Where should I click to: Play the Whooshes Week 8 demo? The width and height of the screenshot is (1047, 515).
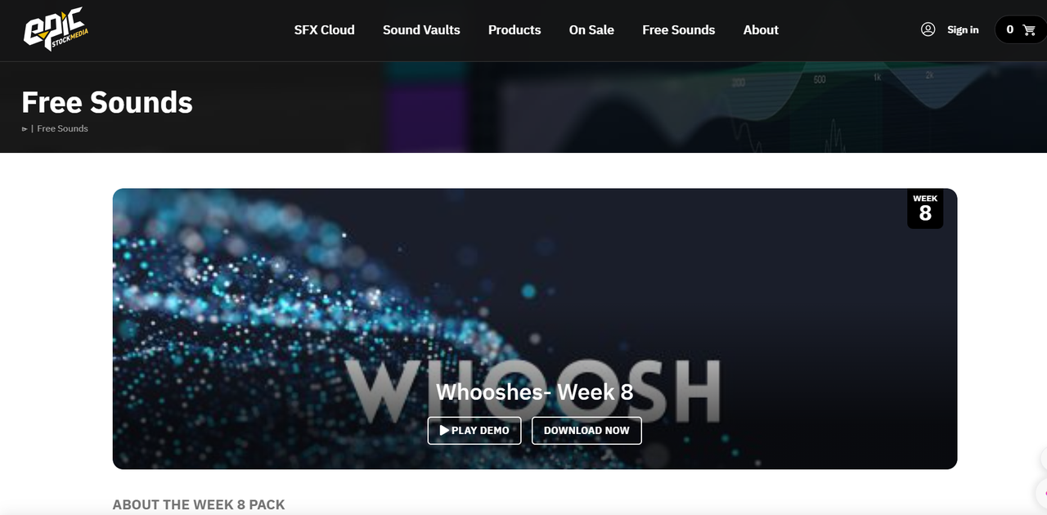(474, 430)
